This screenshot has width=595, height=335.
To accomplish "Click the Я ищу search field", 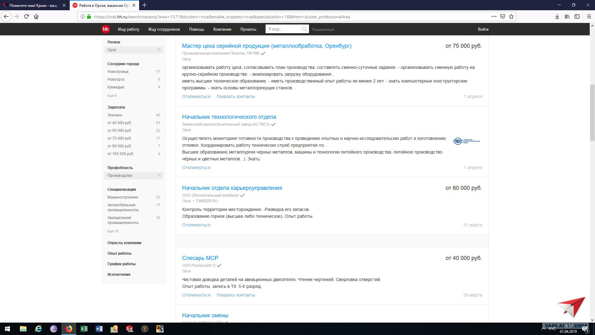I will 284,29.
